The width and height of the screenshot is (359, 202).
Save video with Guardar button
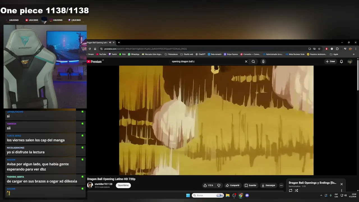pyautogui.click(x=250, y=185)
